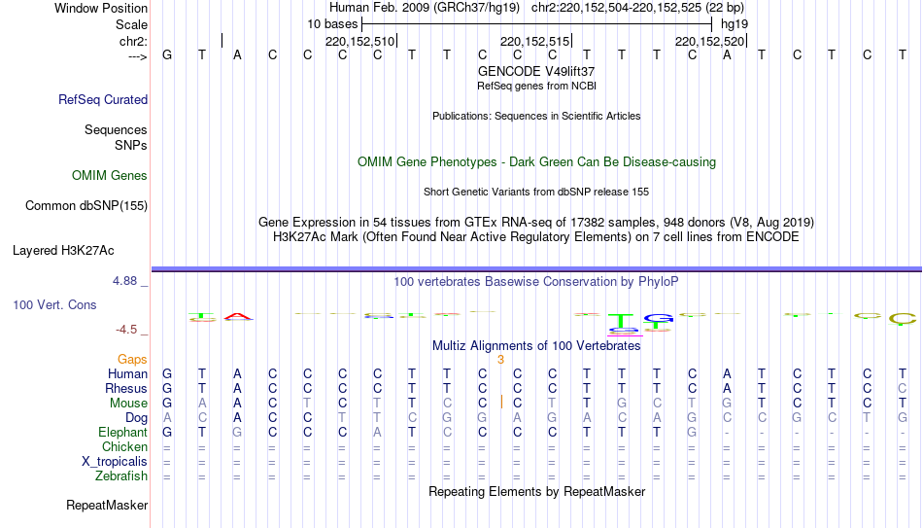Select the Human species label

[127, 374]
